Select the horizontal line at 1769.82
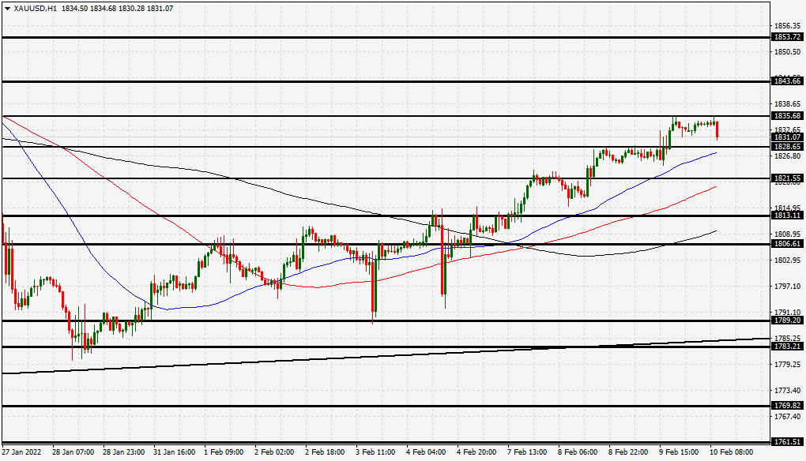 [386, 406]
